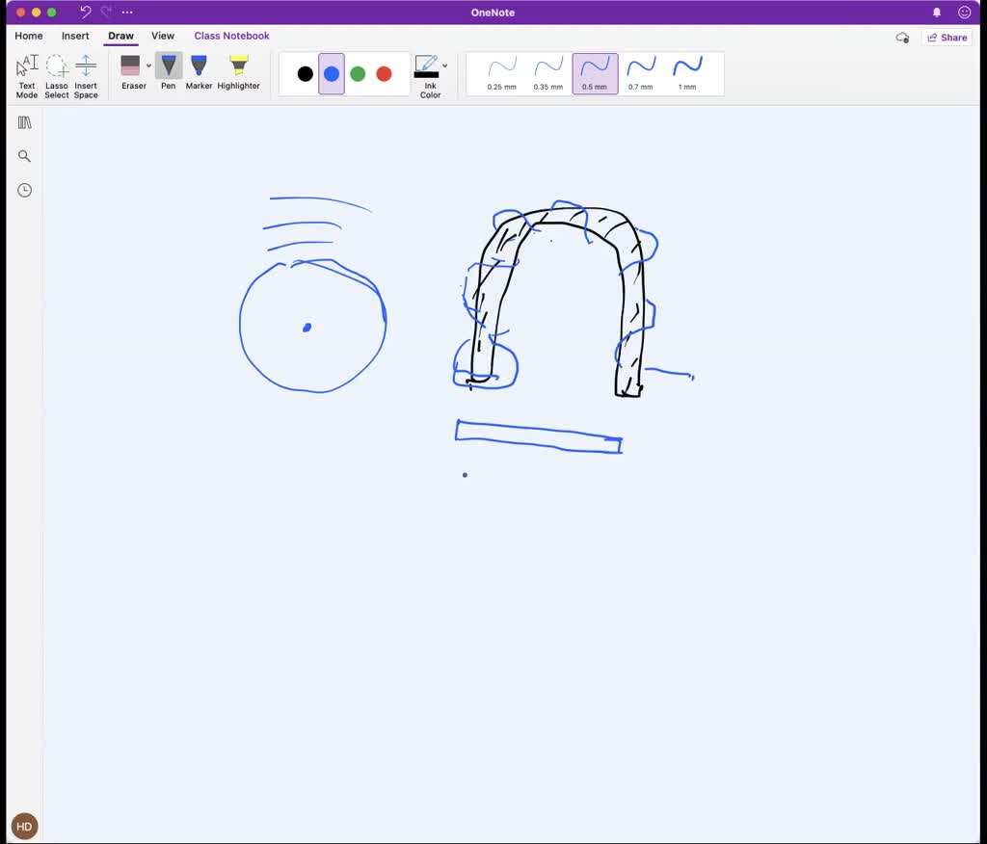Switch to the Insert tab
Image resolution: width=987 pixels, height=844 pixels.
(75, 36)
